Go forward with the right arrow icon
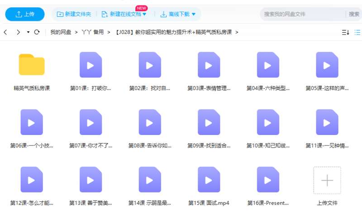362x215 pixels. 18,32
